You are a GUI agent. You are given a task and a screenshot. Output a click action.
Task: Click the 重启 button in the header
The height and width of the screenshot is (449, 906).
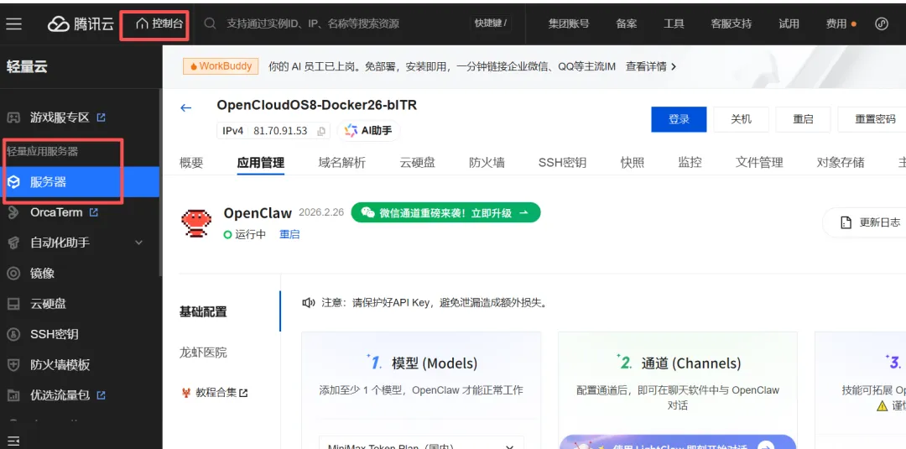click(803, 119)
